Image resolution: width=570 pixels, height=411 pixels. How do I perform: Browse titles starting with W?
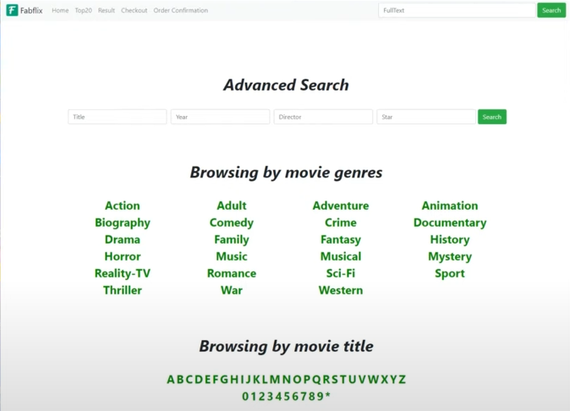click(373, 380)
